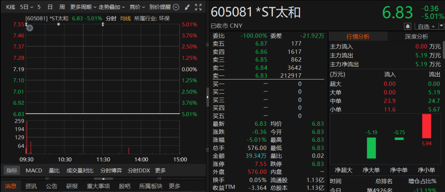Click the right panel vertical scrollbar
This screenshot has height=192, width=445.
[443, 54]
